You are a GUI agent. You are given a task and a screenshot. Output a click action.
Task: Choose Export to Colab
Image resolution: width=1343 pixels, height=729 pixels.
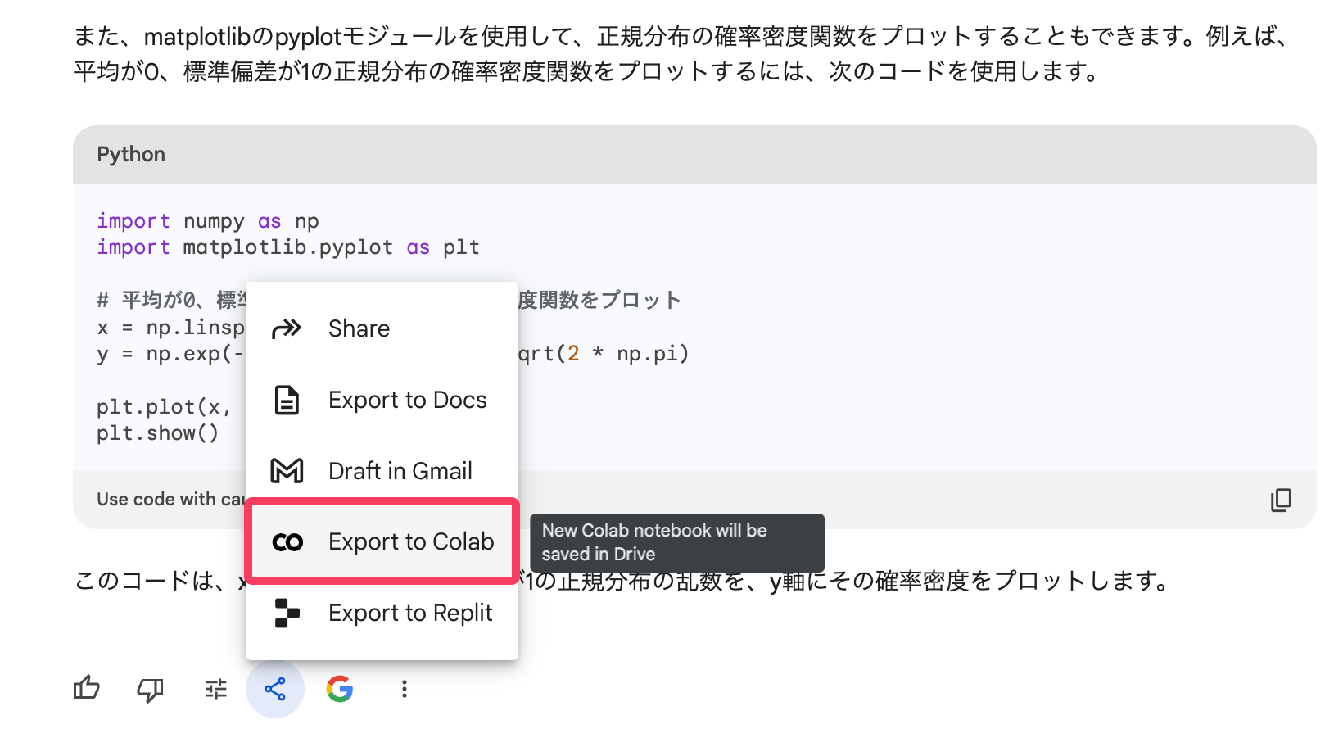pos(410,542)
